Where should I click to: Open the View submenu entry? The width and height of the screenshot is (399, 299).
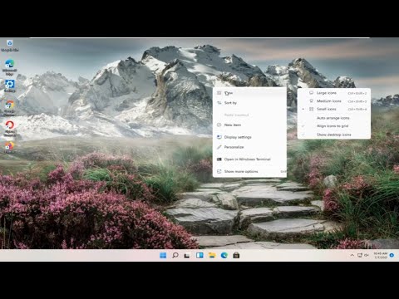click(x=249, y=93)
